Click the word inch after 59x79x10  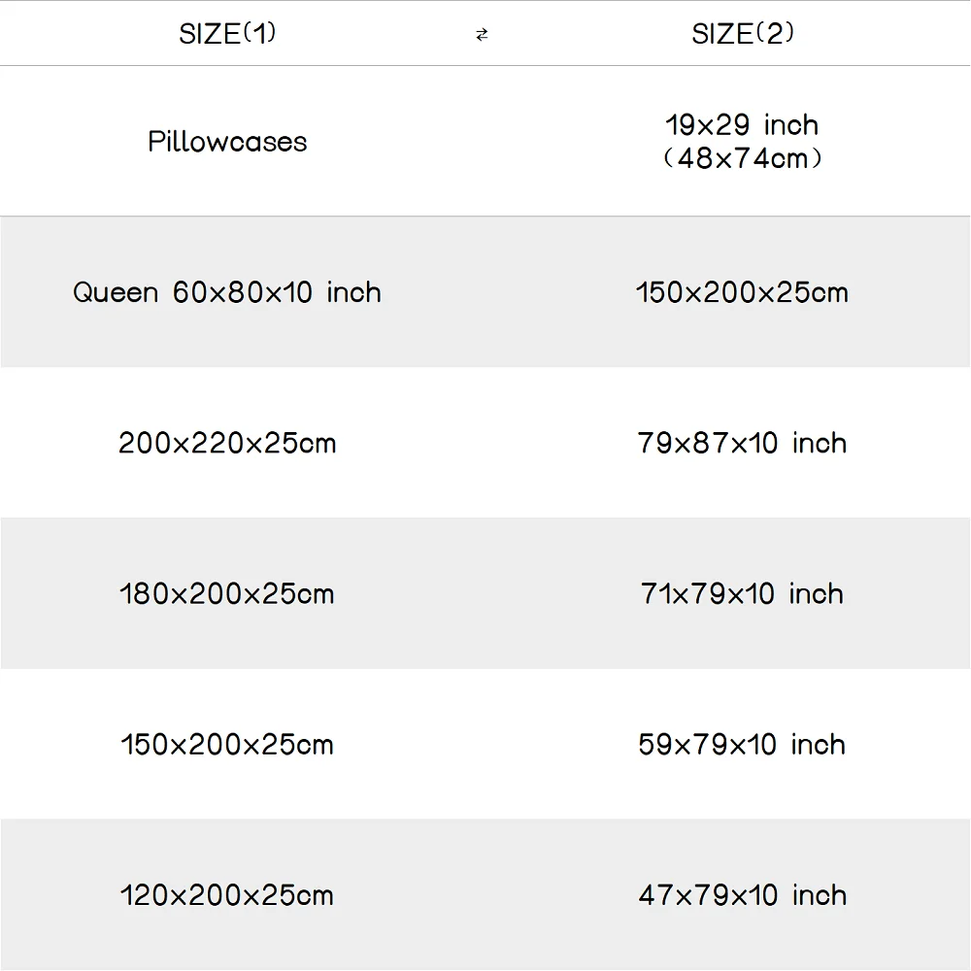click(819, 746)
